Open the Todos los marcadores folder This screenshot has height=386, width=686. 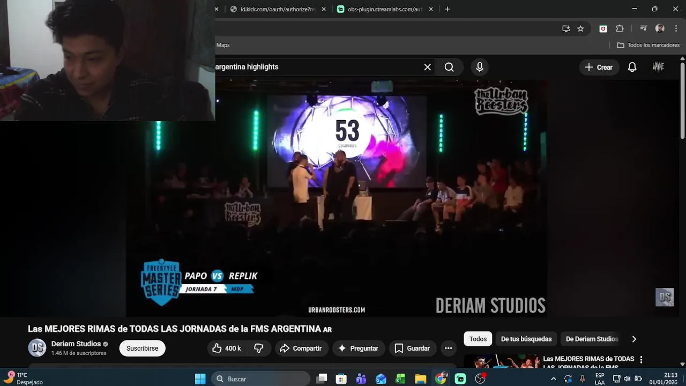coord(648,45)
